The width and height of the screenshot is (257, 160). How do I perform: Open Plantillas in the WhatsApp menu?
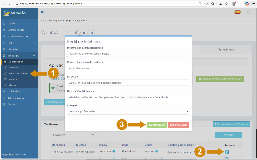tap(13, 68)
